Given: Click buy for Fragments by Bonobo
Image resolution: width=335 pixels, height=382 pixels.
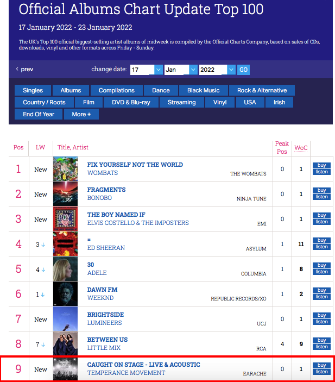Looking at the screenshot, I should coord(321,191).
